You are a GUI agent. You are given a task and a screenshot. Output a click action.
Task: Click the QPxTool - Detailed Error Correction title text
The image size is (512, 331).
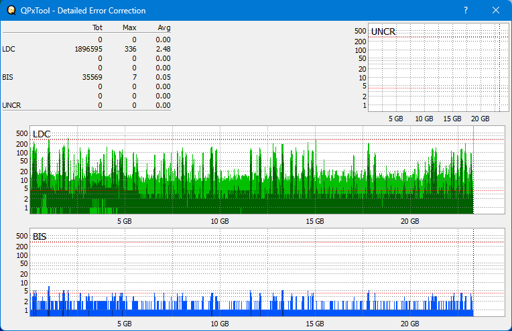click(x=83, y=11)
